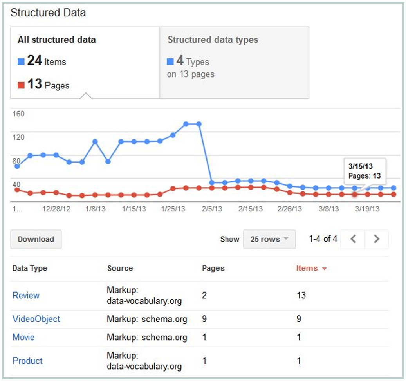Open the 25 rows dropdown

[269, 239]
